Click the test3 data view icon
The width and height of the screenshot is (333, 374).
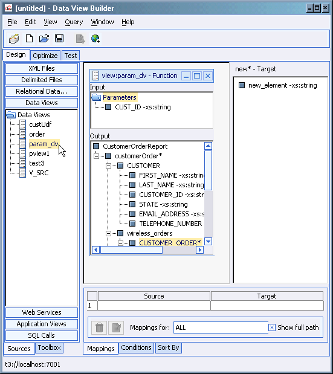(x=22, y=163)
